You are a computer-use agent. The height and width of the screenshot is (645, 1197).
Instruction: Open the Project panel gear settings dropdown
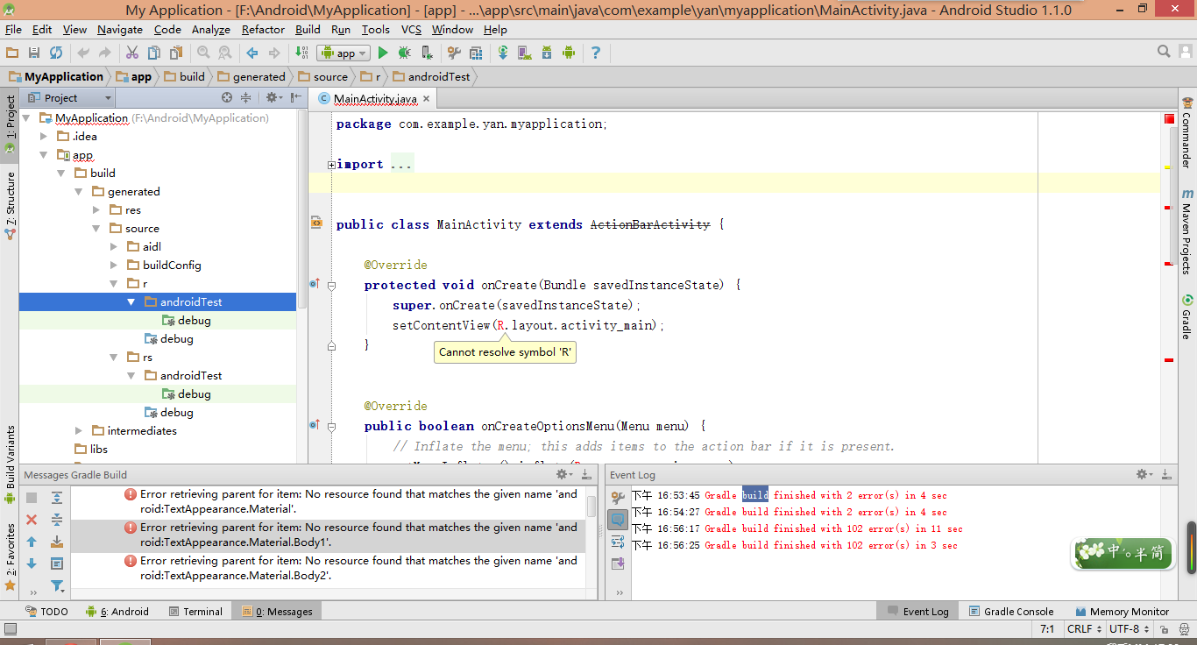click(x=273, y=98)
